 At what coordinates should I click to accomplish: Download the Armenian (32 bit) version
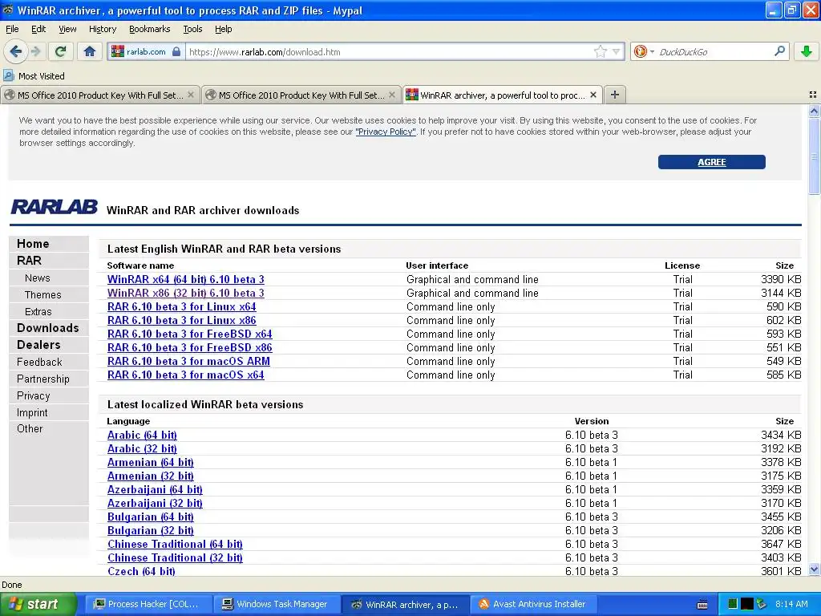[150, 476]
